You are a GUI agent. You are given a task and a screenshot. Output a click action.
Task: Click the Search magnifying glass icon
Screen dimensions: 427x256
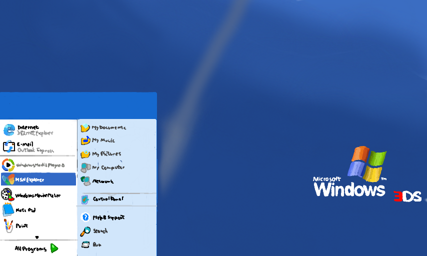(x=85, y=231)
